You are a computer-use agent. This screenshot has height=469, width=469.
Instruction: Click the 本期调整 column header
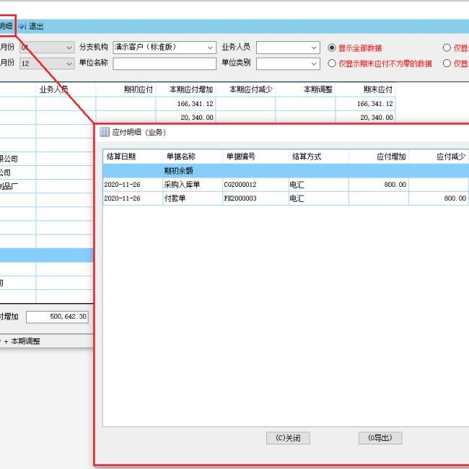pos(305,89)
